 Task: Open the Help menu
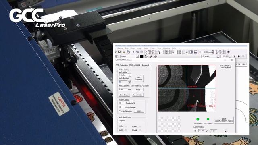pyautogui.click(x=174, y=48)
